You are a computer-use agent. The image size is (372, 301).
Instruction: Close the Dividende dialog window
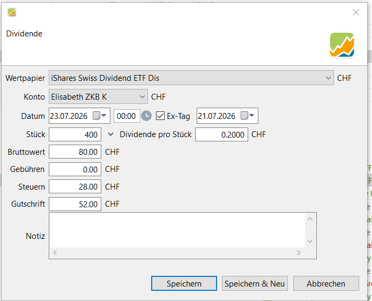(355, 12)
